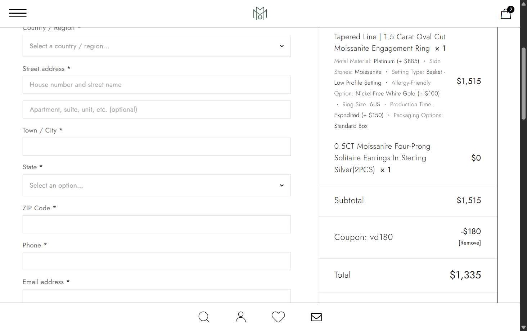Viewport: 527px width, 331px height.
Task: Click the site logo in header
Action: click(x=260, y=13)
